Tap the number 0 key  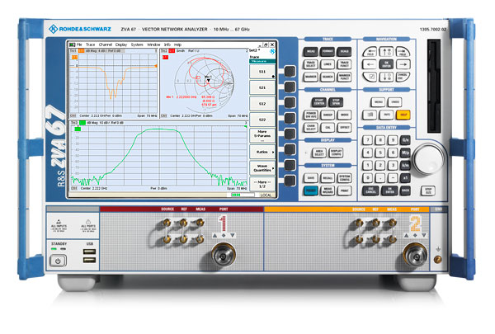(367, 178)
